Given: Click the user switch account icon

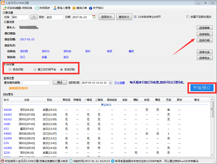Looking at the screenshot, I should click(x=5, y=8).
